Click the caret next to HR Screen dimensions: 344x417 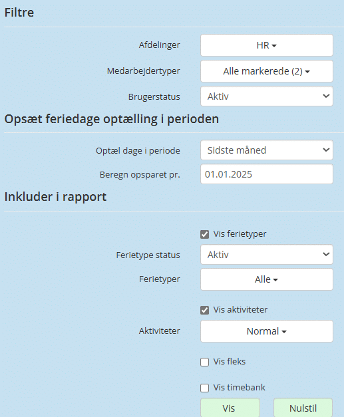[274, 46]
